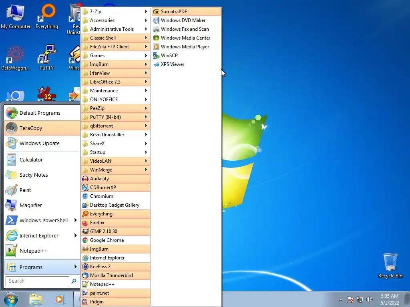
Task: Launch KeePass 2
Action: click(x=116, y=267)
